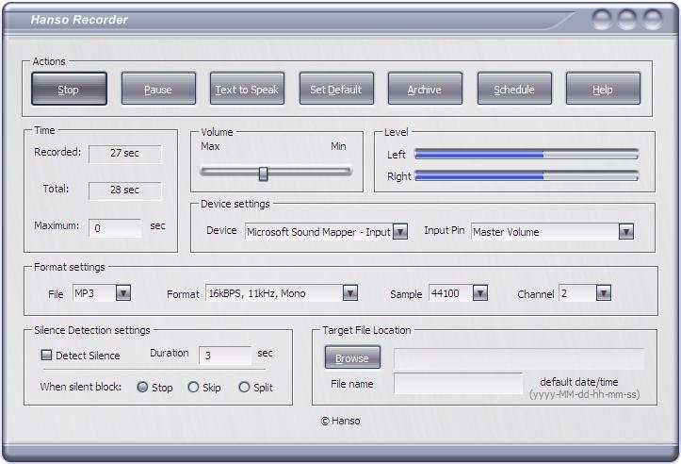
Task: Click the Right level meter bar
Action: (527, 175)
